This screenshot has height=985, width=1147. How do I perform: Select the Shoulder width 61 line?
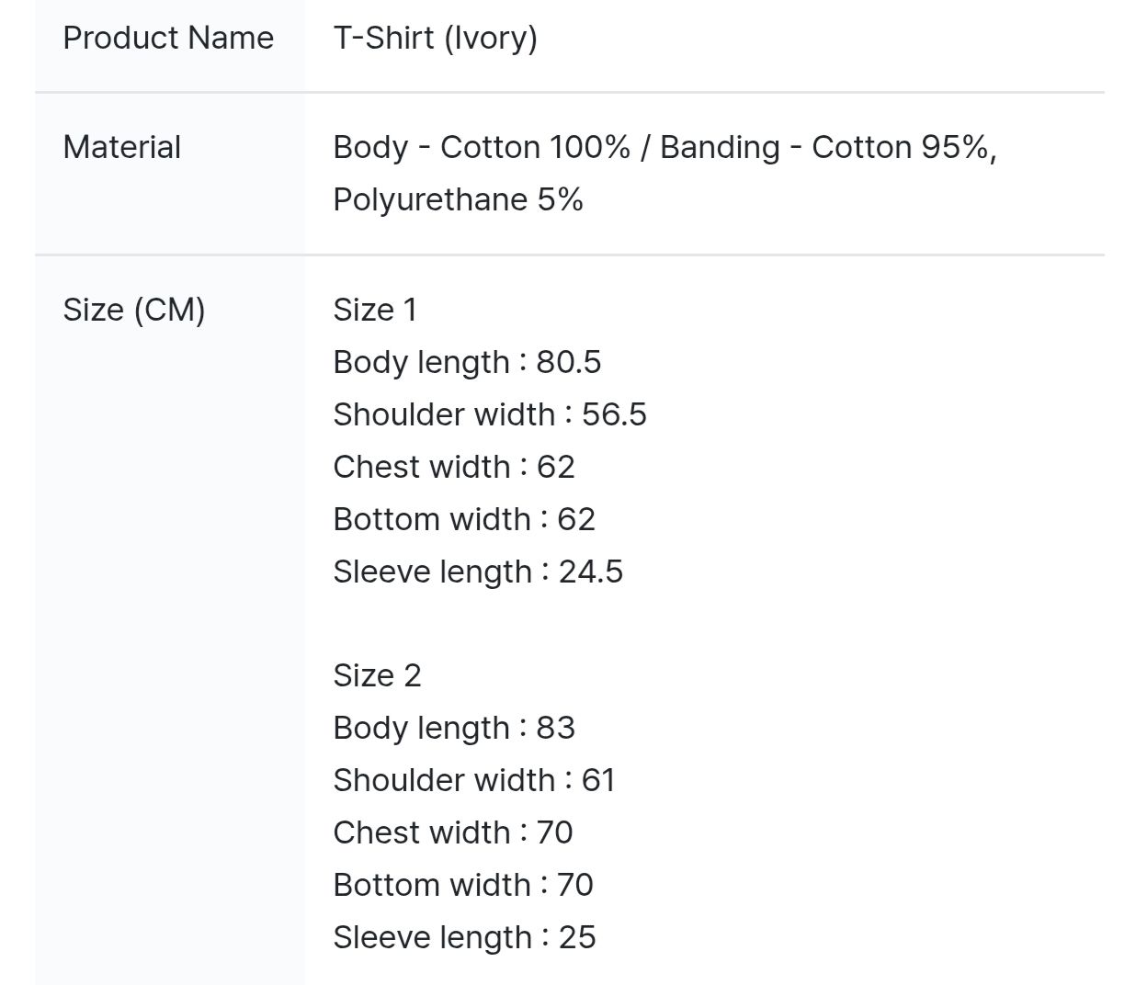(x=473, y=780)
